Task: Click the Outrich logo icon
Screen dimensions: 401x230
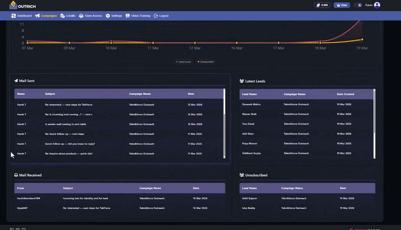Action: pyautogui.click(x=13, y=5)
